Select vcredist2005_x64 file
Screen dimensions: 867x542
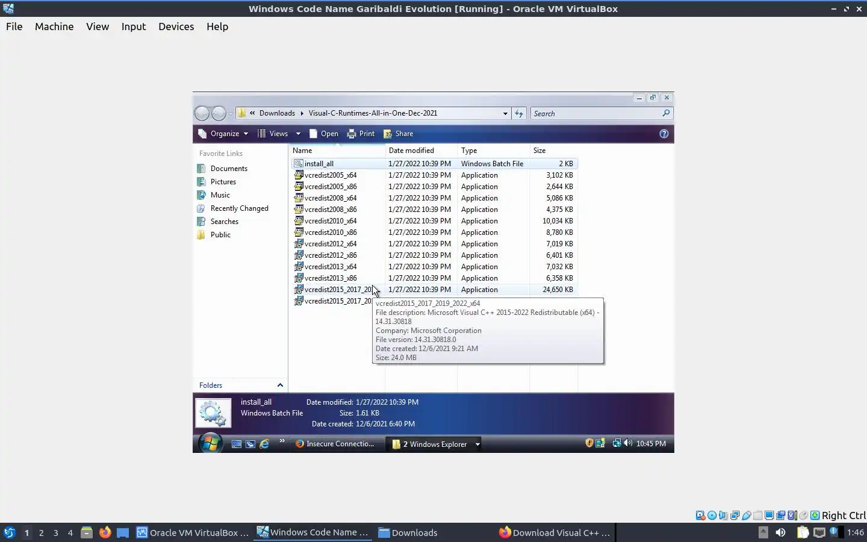434,175
